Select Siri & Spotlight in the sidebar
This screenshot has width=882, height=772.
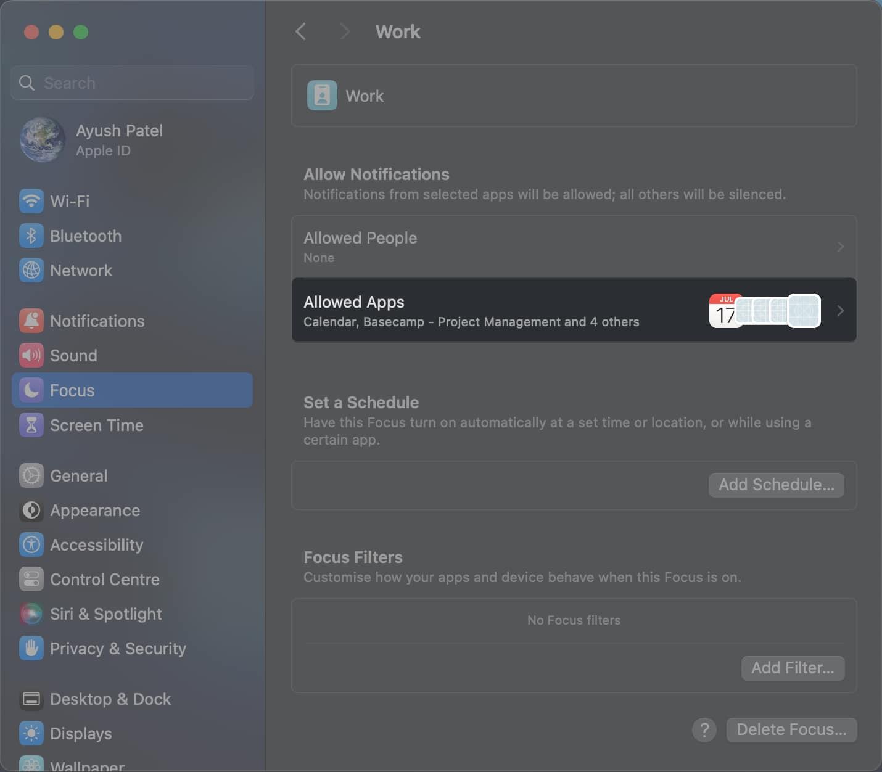pos(132,614)
